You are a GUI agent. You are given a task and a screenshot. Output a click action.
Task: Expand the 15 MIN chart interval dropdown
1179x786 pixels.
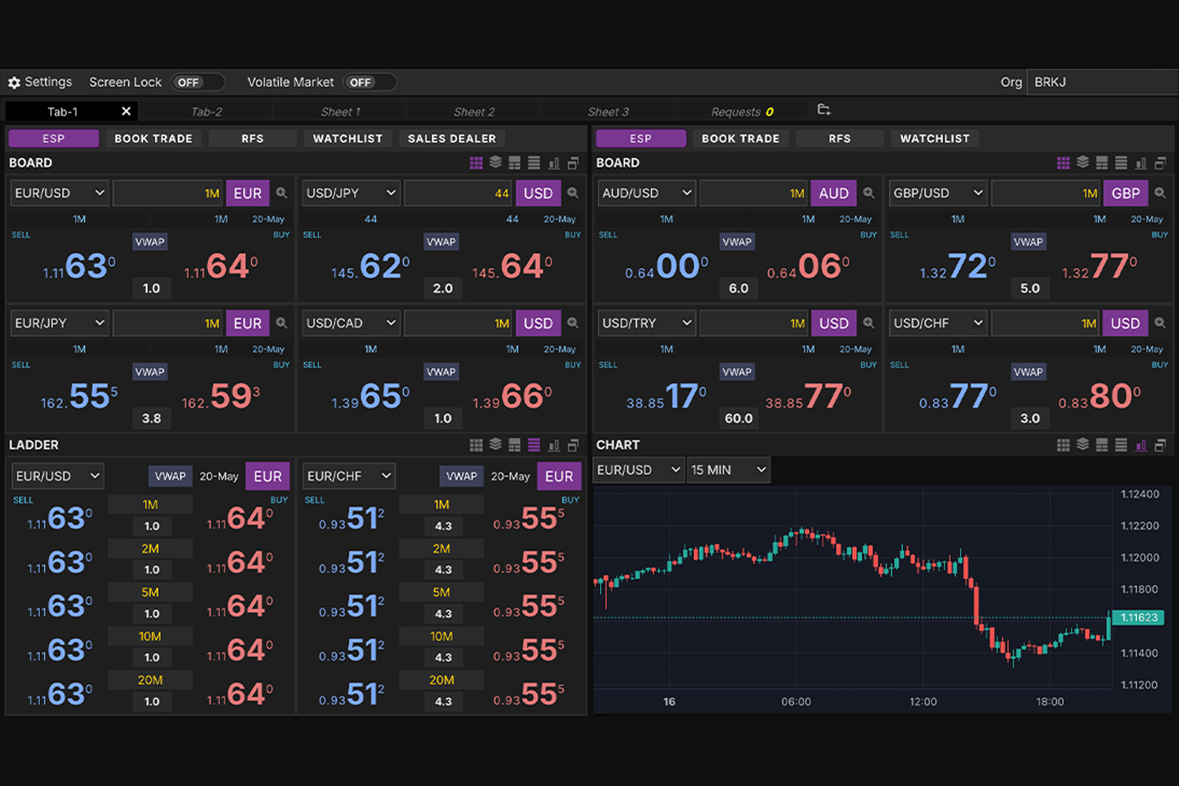pyautogui.click(x=728, y=470)
